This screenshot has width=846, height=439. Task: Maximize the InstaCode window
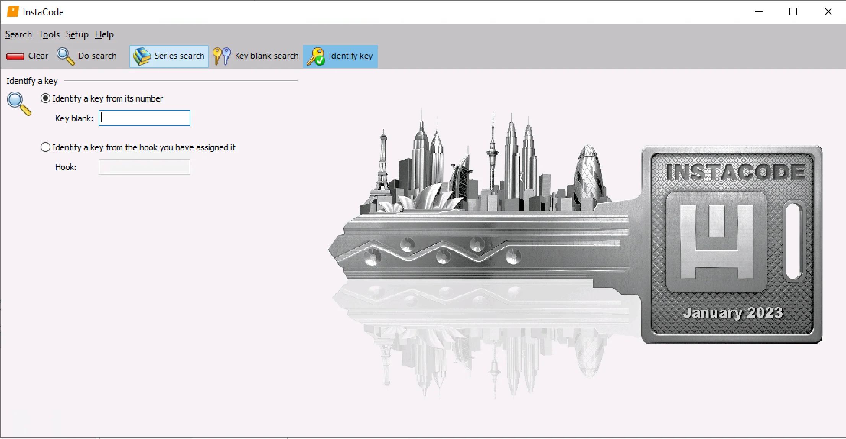click(793, 12)
